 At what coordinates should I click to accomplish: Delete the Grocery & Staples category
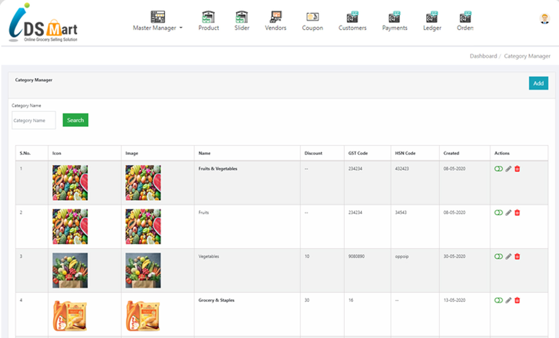(x=517, y=300)
